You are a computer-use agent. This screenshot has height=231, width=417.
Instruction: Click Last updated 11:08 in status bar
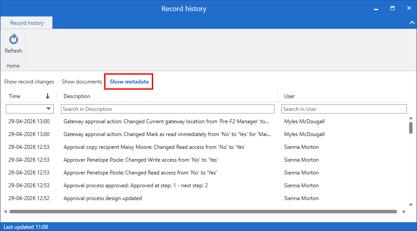[26, 227]
